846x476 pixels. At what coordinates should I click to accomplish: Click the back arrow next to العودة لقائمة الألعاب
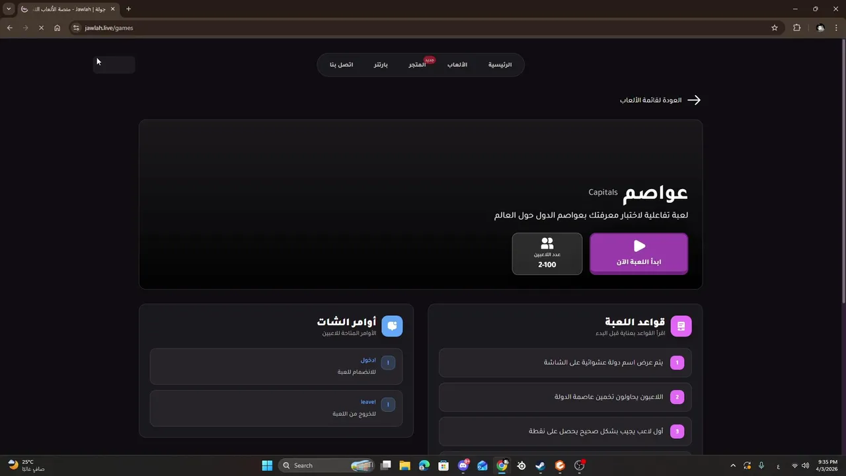(x=694, y=100)
